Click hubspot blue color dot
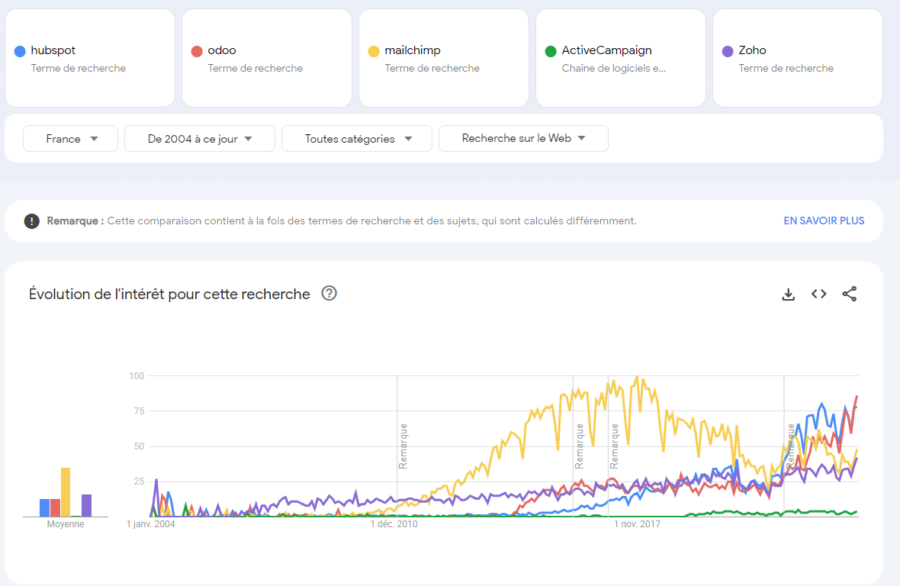The height and width of the screenshot is (586, 900). click(20, 51)
